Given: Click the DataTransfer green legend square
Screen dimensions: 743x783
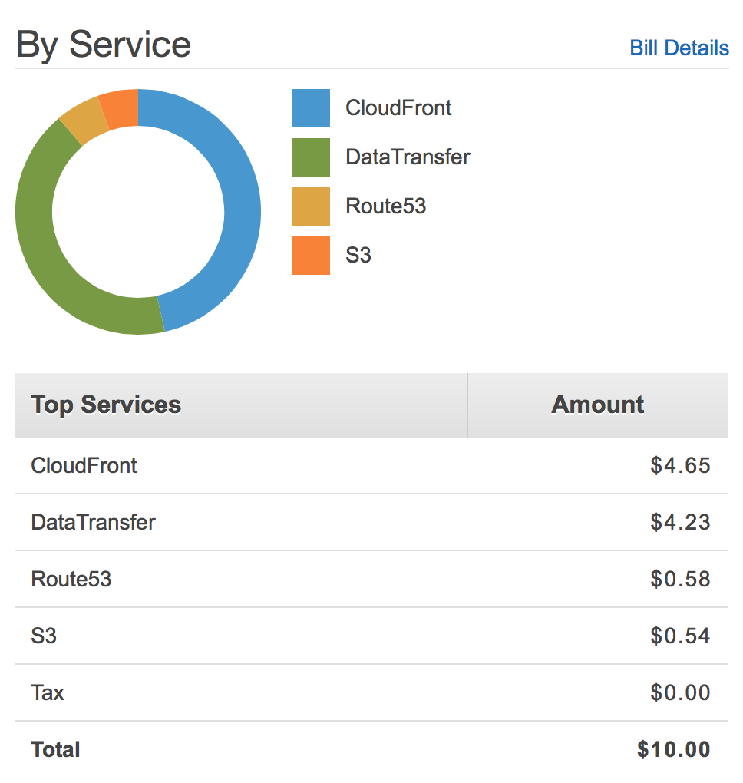Looking at the screenshot, I should pos(309,157).
